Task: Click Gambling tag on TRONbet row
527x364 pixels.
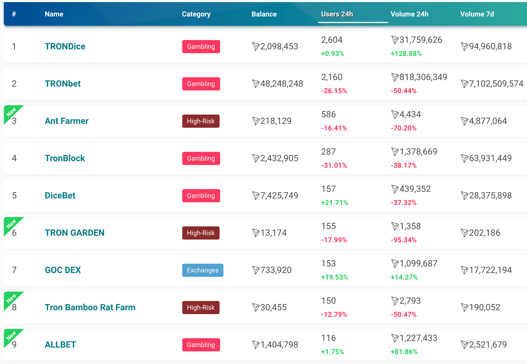Action: tap(201, 84)
